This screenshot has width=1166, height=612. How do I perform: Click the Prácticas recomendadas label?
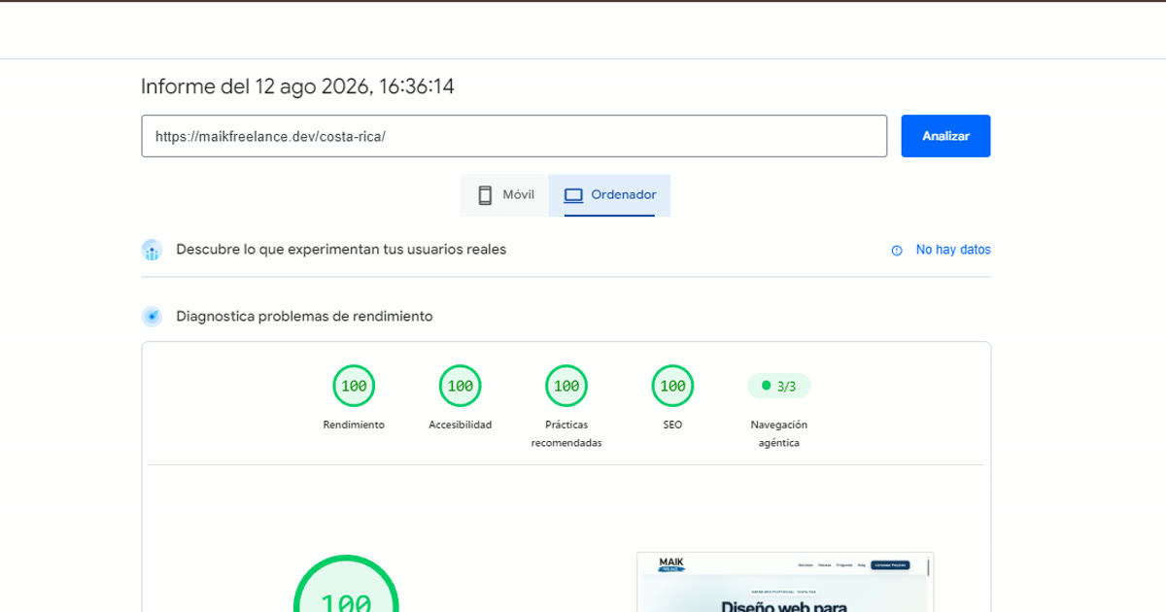pyautogui.click(x=566, y=433)
